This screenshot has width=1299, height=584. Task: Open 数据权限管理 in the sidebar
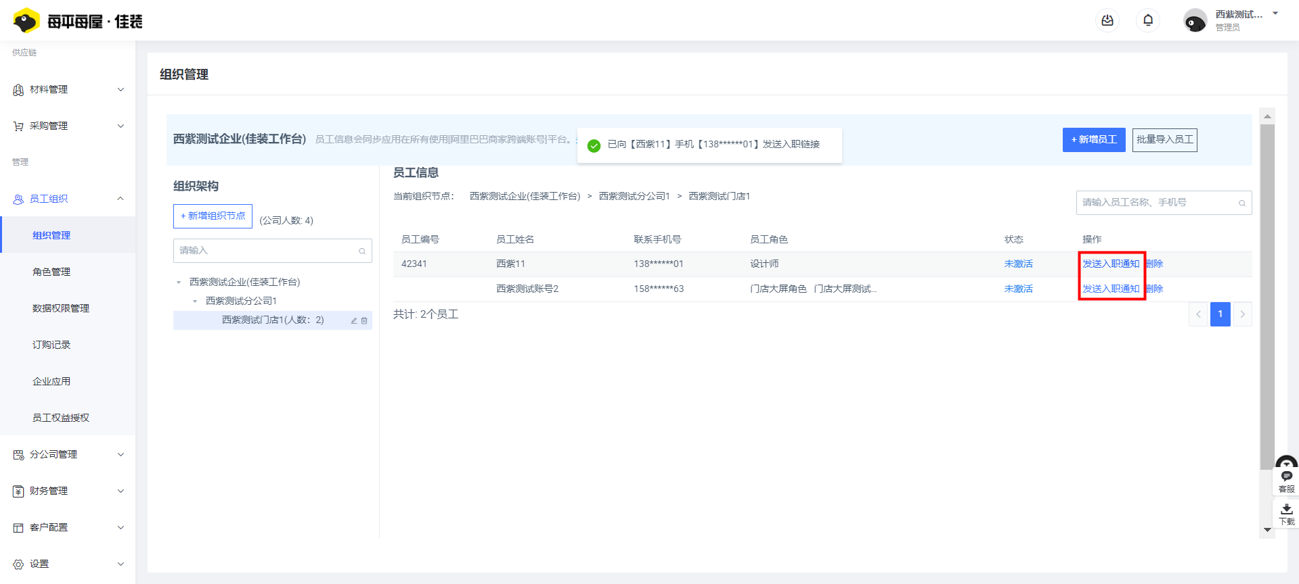[61, 308]
